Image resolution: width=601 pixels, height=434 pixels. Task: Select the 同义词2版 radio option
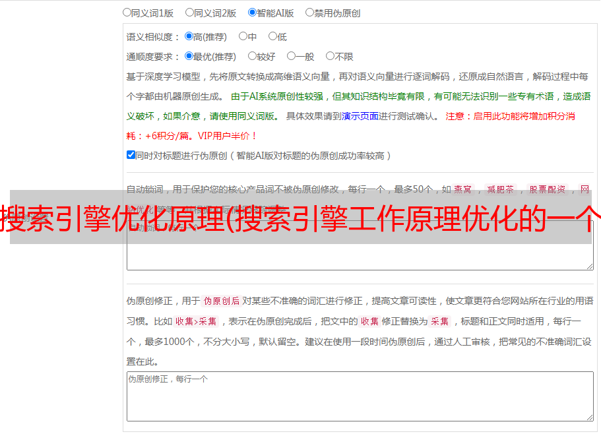(189, 13)
